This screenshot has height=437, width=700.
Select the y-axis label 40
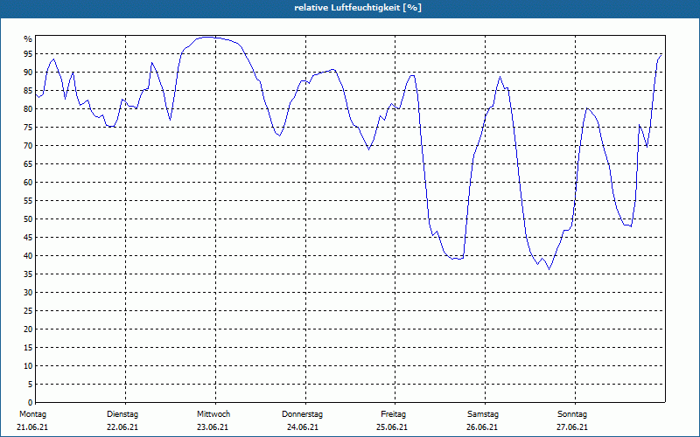tap(28, 255)
